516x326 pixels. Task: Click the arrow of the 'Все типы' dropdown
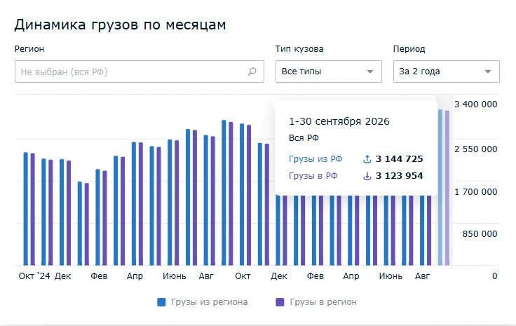tap(370, 72)
